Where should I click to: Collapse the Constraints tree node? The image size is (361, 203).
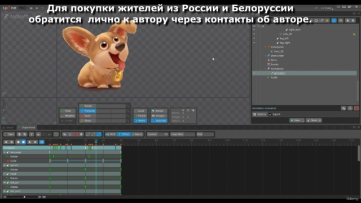point(266,47)
